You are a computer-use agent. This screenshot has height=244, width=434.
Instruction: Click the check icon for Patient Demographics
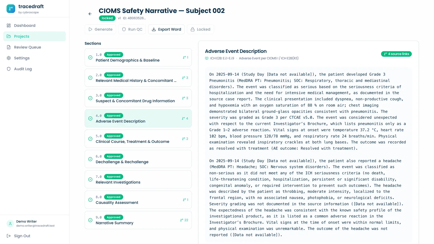[x=90, y=57]
